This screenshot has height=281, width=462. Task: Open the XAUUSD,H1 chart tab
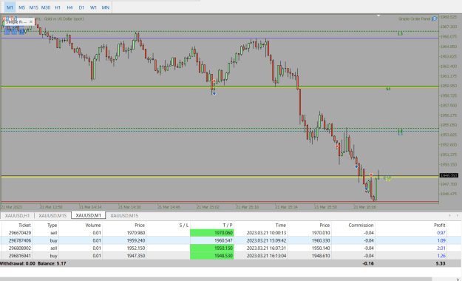tap(18, 215)
